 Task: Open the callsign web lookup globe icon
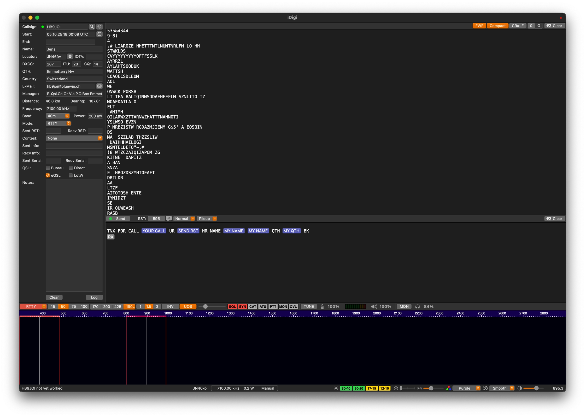(x=100, y=27)
